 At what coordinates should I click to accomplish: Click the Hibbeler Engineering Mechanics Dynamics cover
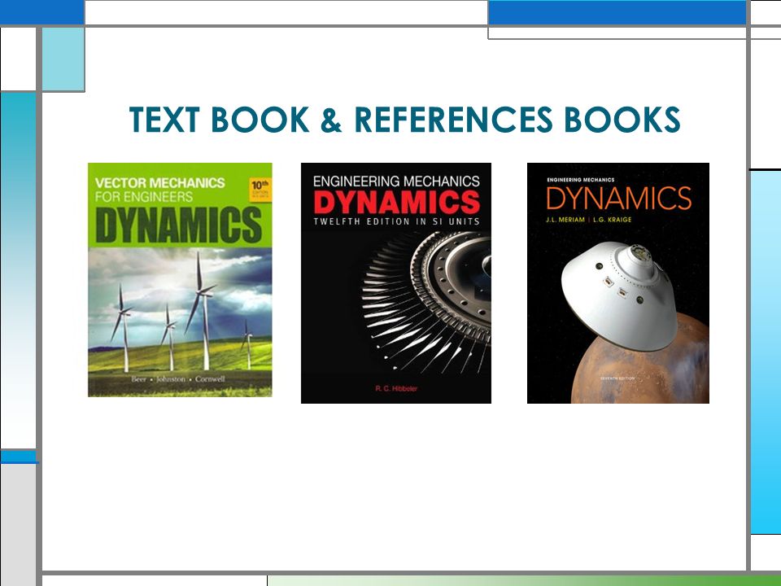[396, 283]
